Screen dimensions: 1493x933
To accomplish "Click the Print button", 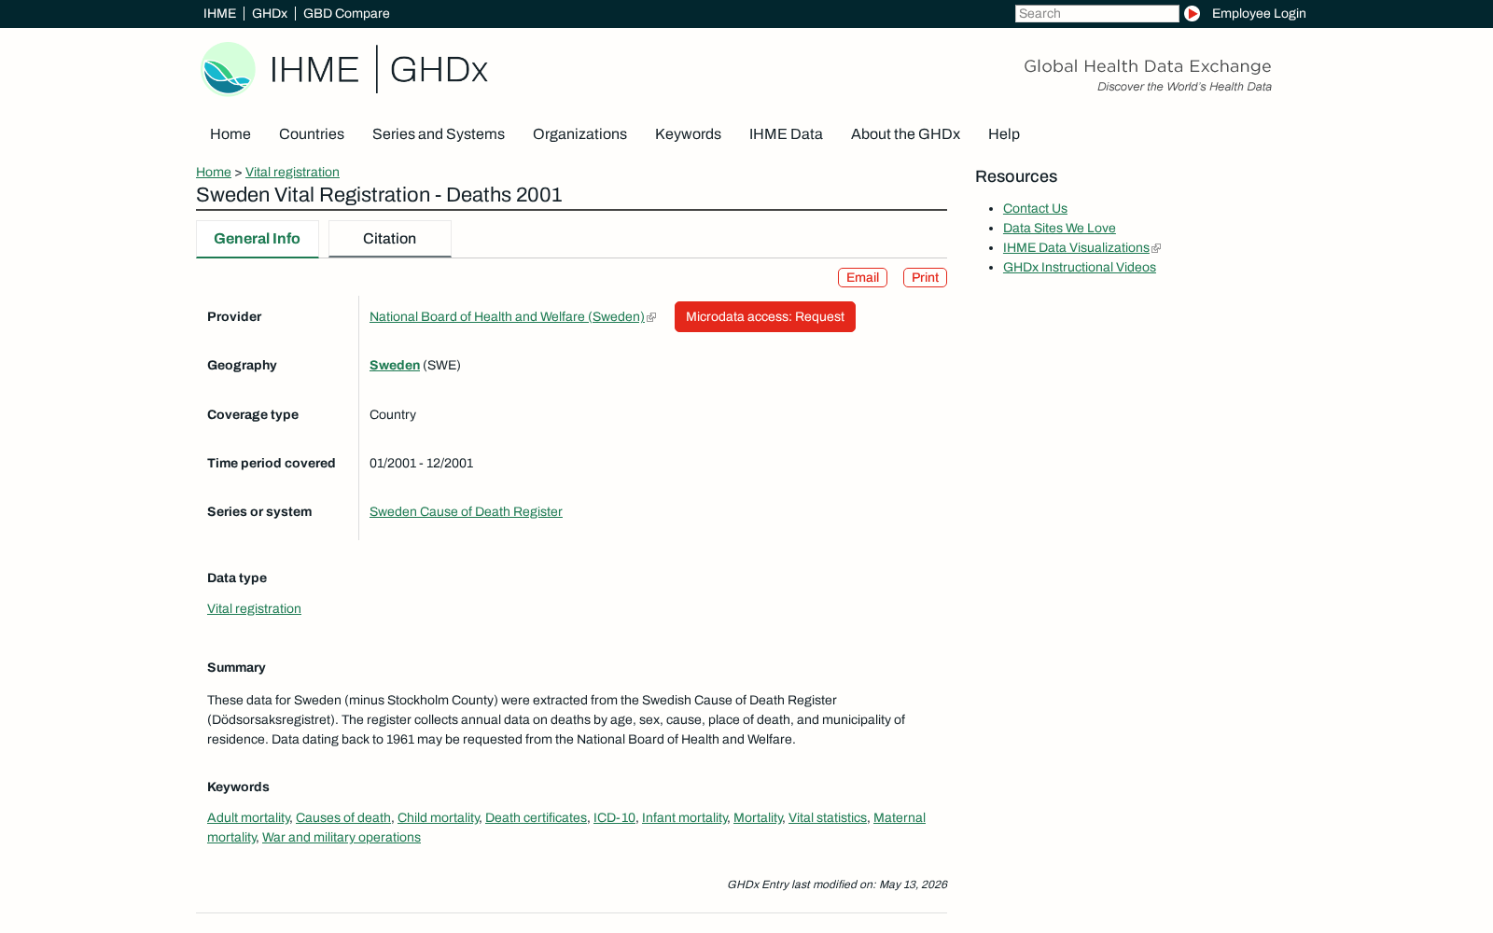I will tap(925, 278).
